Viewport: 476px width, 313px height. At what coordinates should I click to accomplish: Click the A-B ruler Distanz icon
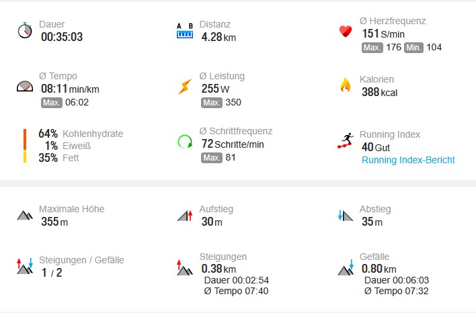pyautogui.click(x=184, y=31)
